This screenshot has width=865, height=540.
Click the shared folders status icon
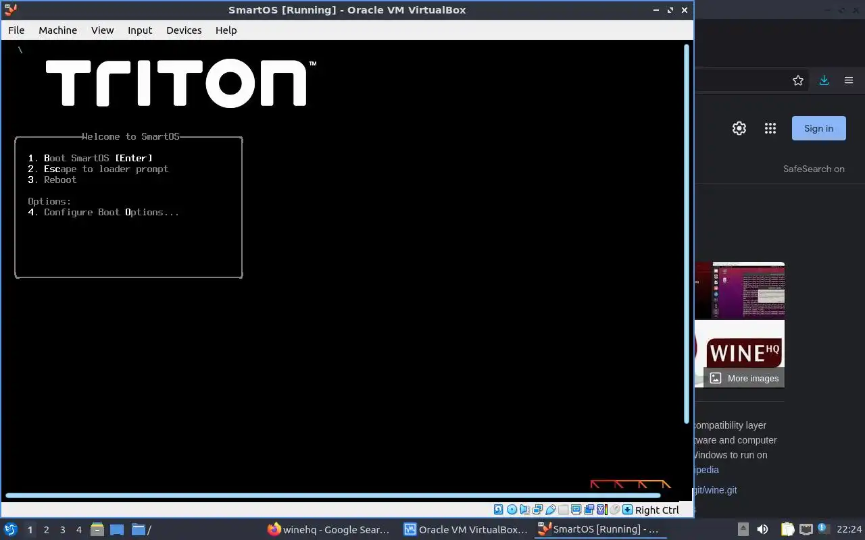(x=563, y=510)
